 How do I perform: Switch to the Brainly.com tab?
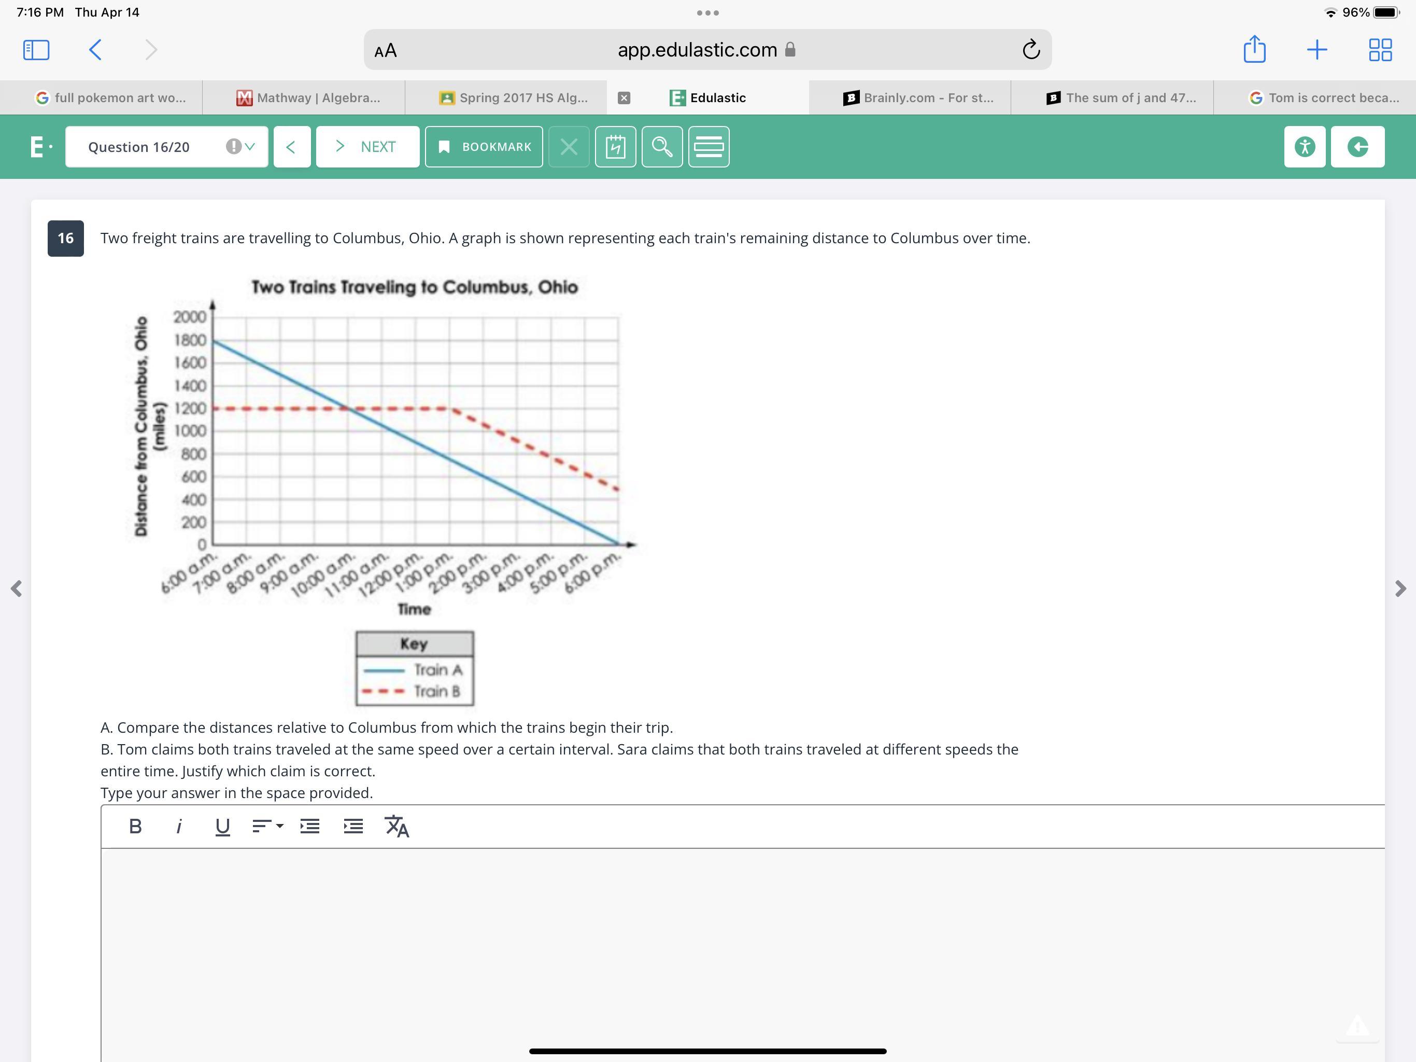point(918,97)
